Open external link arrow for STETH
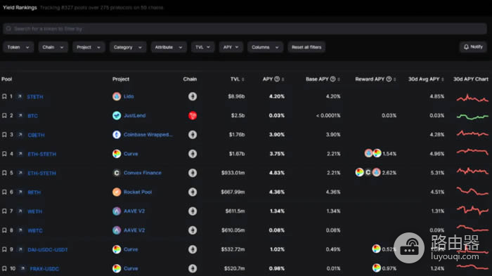Screen dimensions: 492x276 tap(20, 97)
